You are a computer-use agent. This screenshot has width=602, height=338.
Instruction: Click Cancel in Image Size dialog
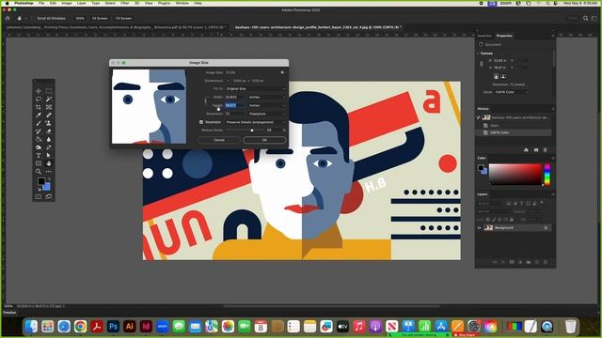pyautogui.click(x=219, y=140)
